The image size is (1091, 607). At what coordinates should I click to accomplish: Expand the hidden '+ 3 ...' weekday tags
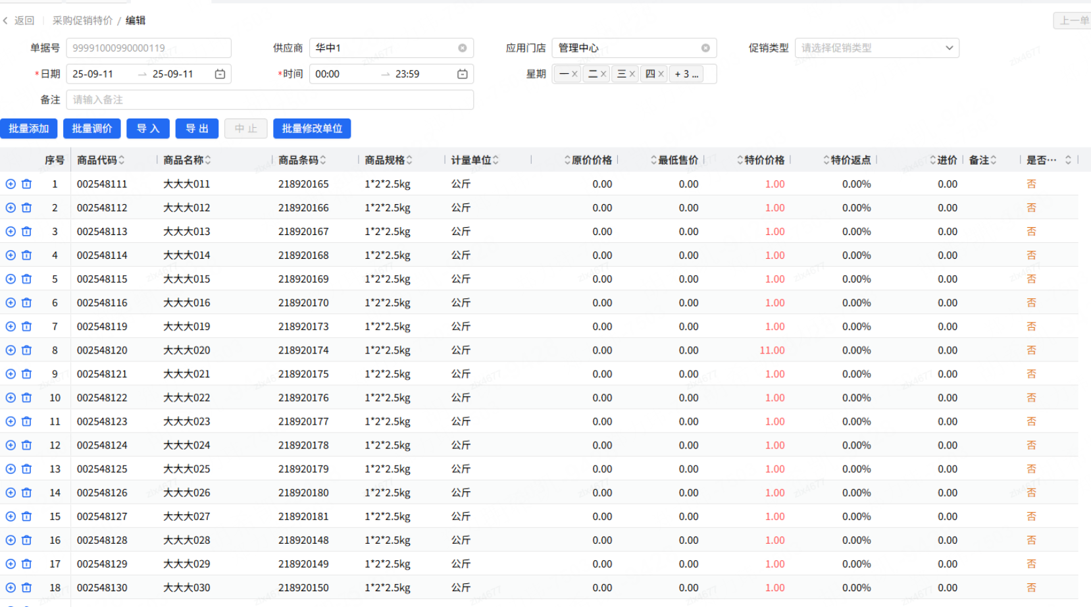point(686,74)
